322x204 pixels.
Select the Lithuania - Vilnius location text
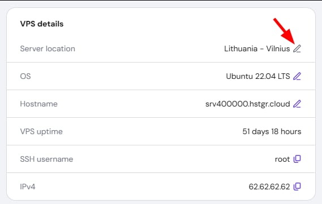(257, 48)
